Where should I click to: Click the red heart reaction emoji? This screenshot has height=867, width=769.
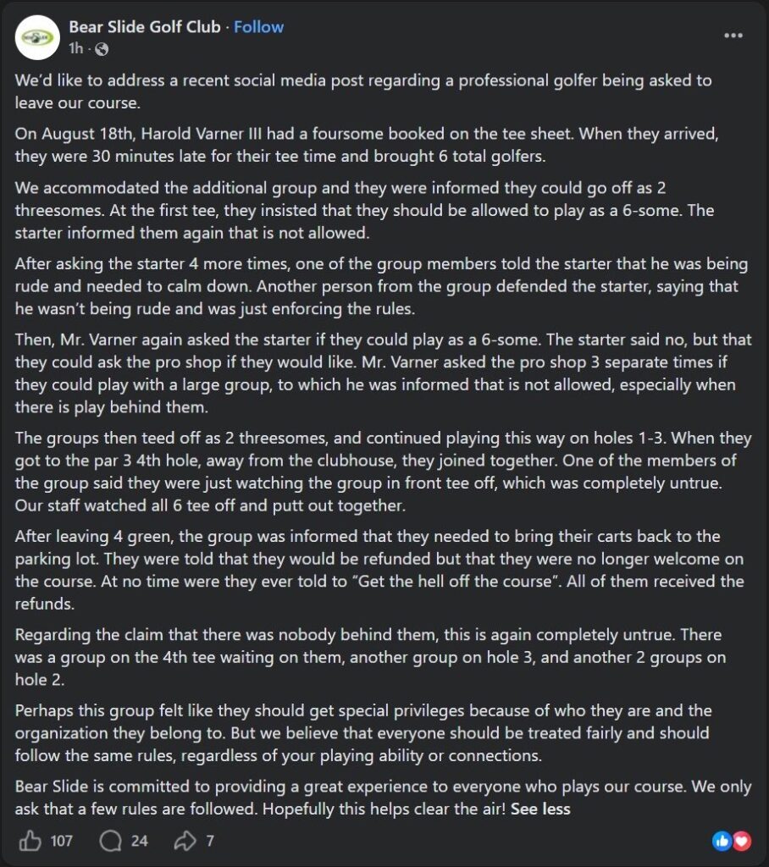coord(741,841)
